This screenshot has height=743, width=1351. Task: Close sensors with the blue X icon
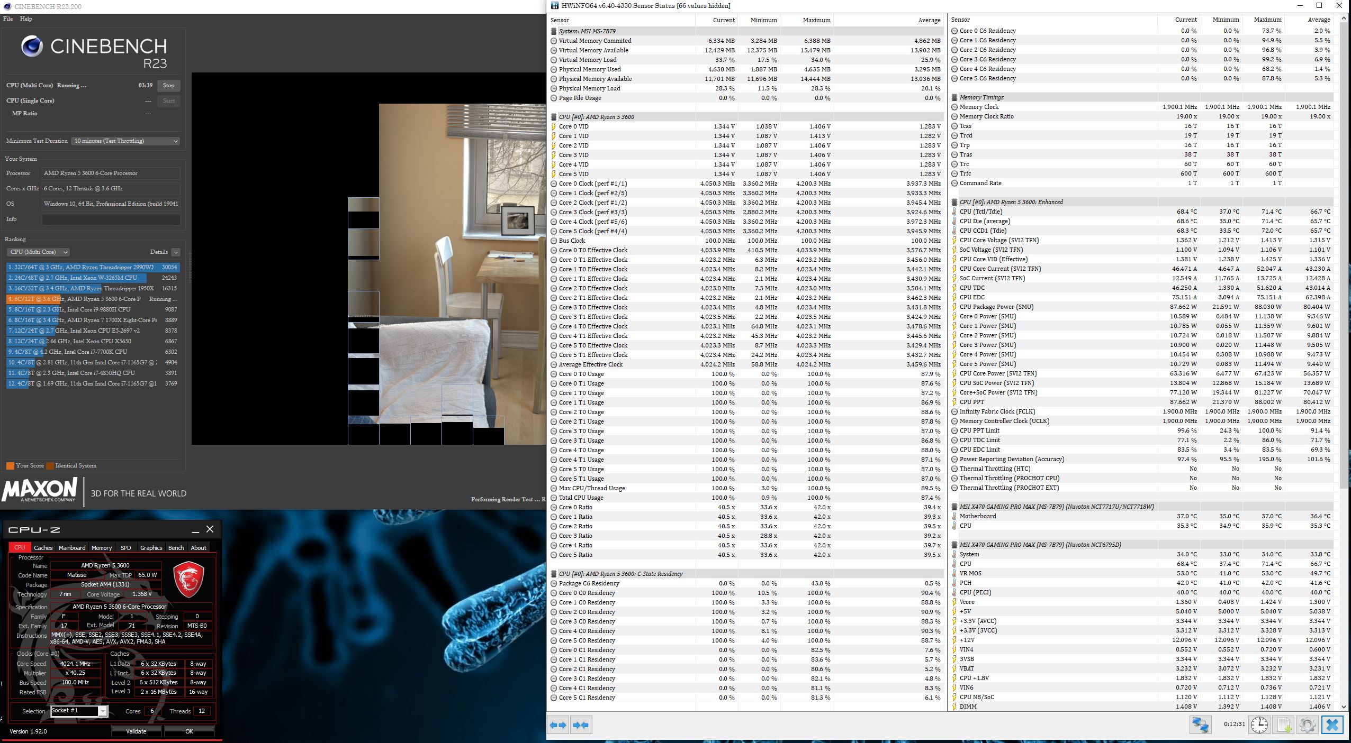click(1332, 724)
